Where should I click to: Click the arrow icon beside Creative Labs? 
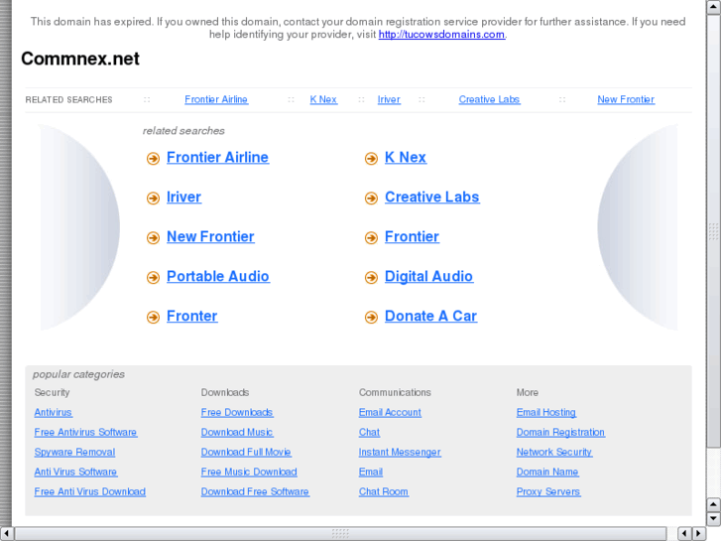(371, 199)
